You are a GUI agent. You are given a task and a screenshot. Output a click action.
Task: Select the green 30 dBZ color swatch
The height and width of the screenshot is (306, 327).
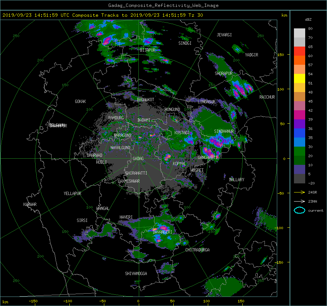pyautogui.click(x=299, y=151)
